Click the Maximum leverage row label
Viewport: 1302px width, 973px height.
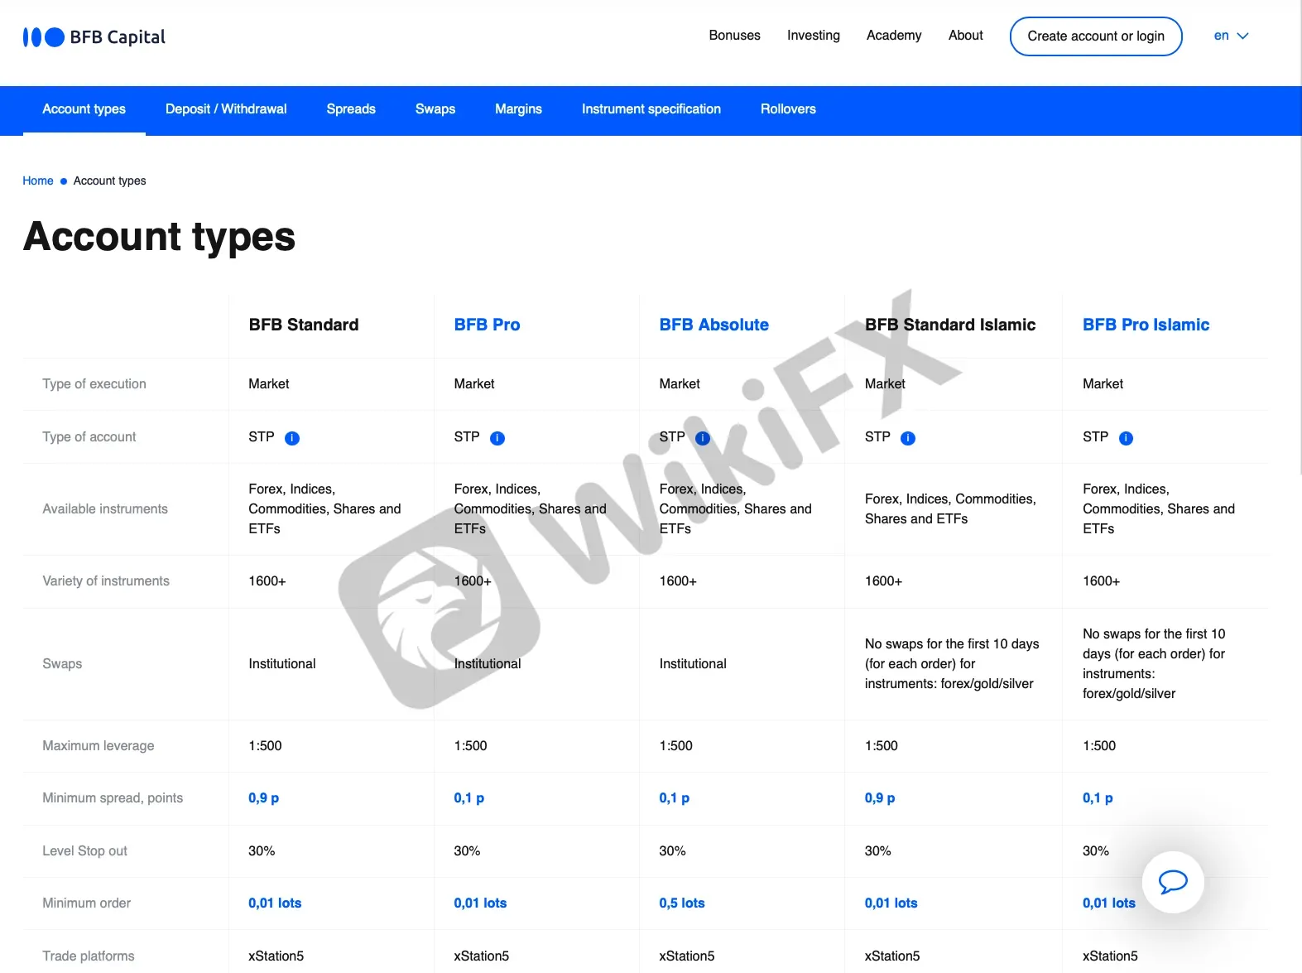[98, 746]
